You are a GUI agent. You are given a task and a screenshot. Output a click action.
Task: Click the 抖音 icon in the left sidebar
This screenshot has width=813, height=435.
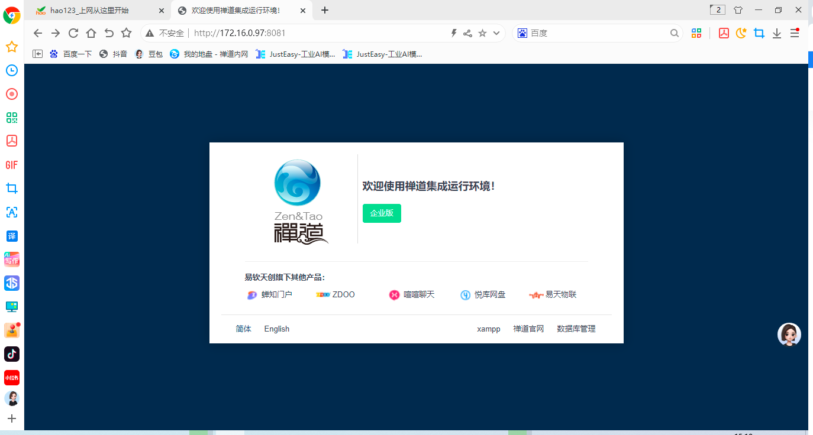(x=11, y=354)
